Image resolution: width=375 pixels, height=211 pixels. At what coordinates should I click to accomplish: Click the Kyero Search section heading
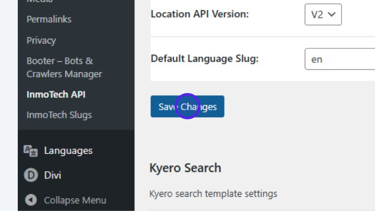(x=185, y=168)
